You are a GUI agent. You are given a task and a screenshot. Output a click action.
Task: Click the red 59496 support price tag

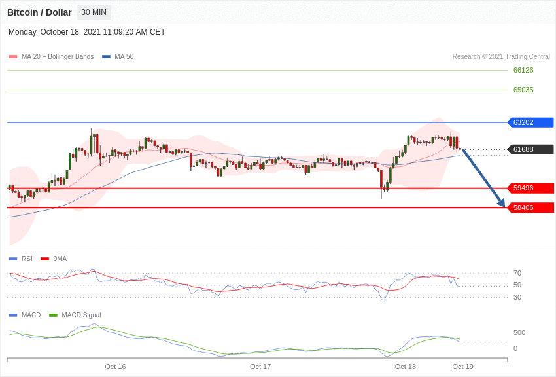point(531,188)
